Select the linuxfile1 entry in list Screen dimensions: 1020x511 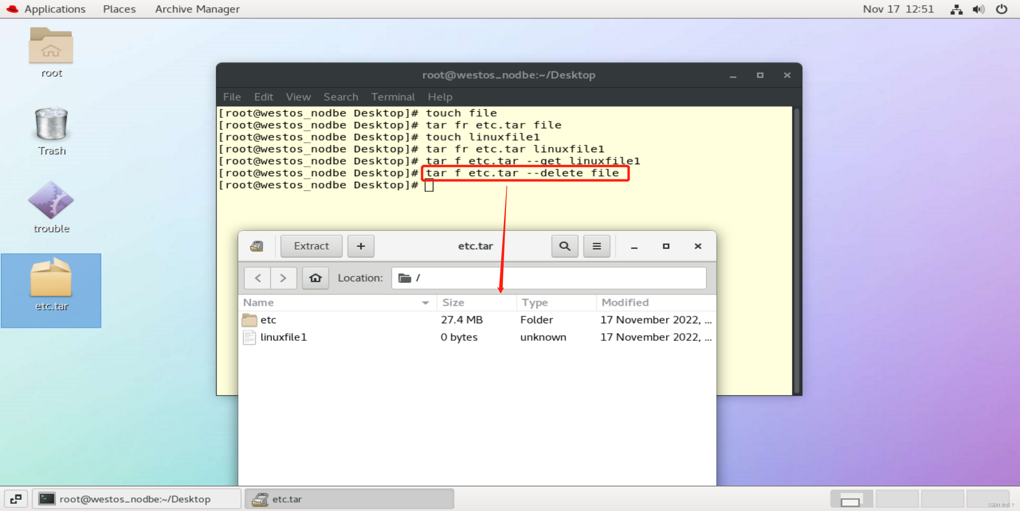click(283, 337)
